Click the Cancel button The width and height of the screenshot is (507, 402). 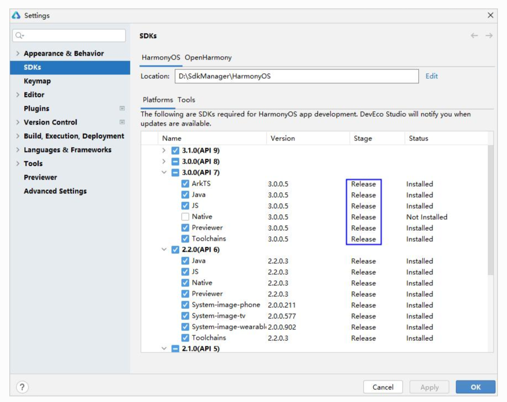(x=383, y=387)
